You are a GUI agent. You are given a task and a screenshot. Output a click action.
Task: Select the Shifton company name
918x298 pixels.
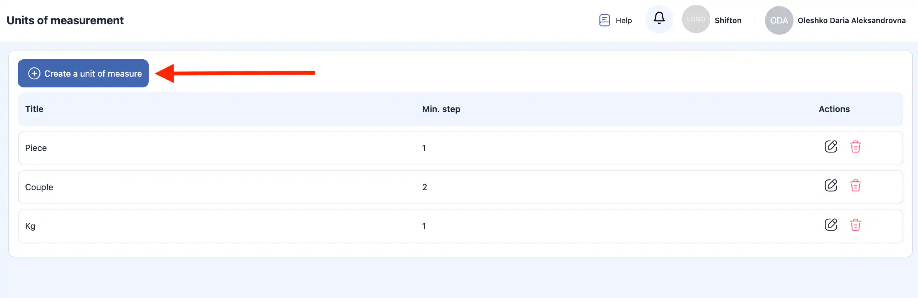(728, 20)
